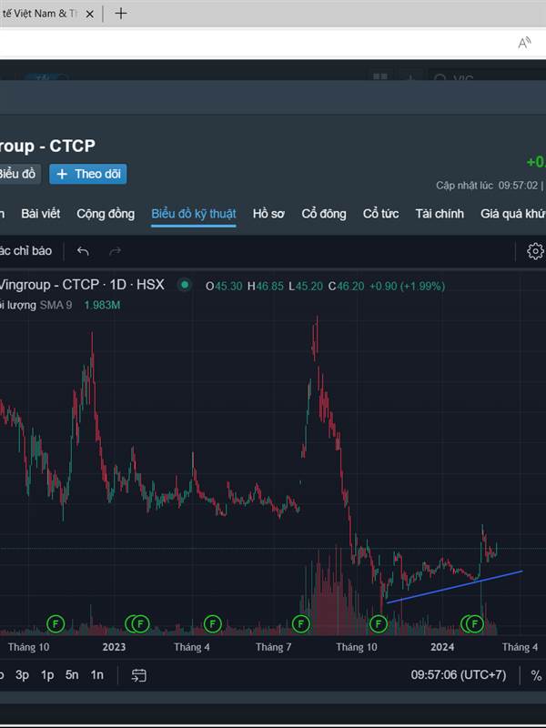Open the 'Hồ sơ' tab
This screenshot has width=546, height=728.
point(268,214)
